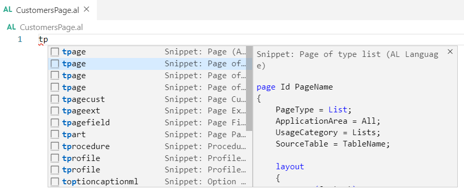Click the snippet icon beside tpageext

(x=55, y=111)
